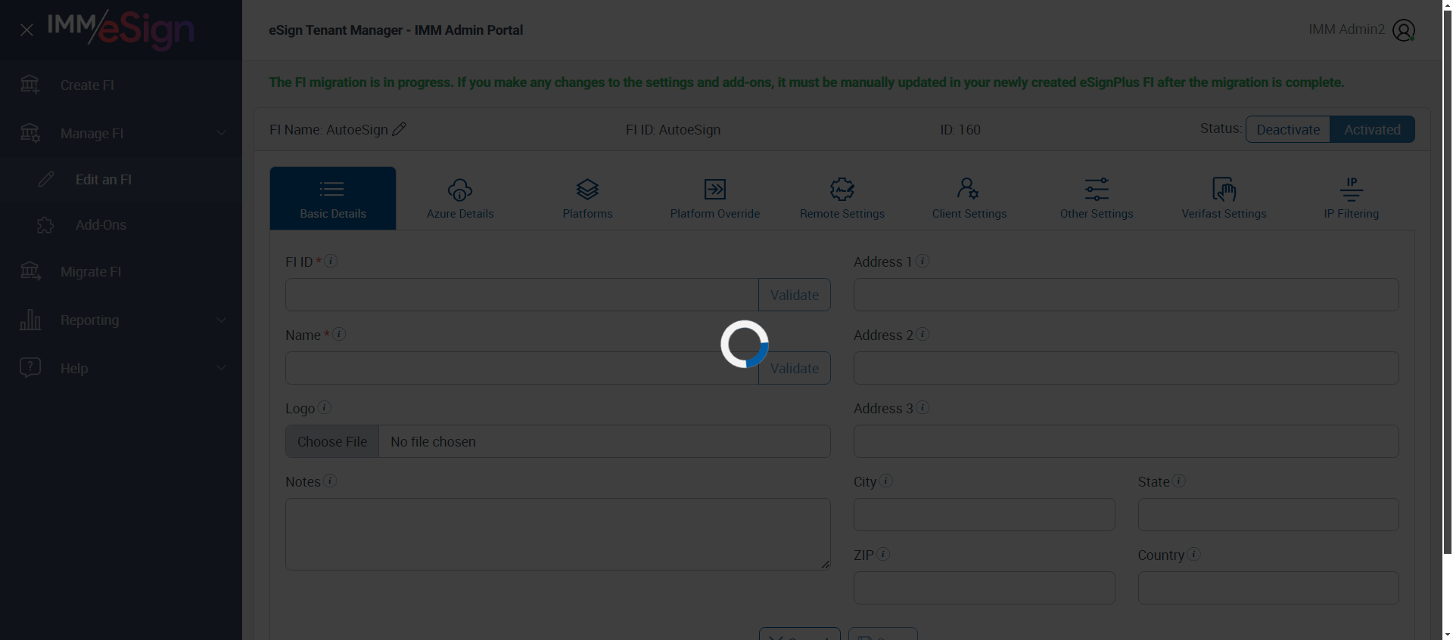The width and height of the screenshot is (1453, 640).
Task: Open the Verifast Settings tab
Action: coord(1224,198)
